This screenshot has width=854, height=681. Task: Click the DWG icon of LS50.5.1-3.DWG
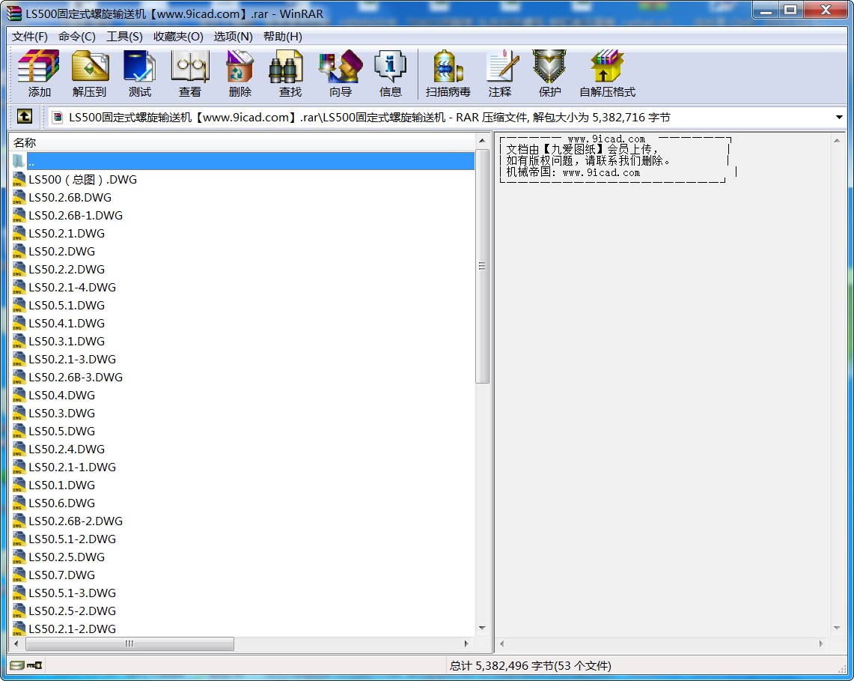pos(19,593)
